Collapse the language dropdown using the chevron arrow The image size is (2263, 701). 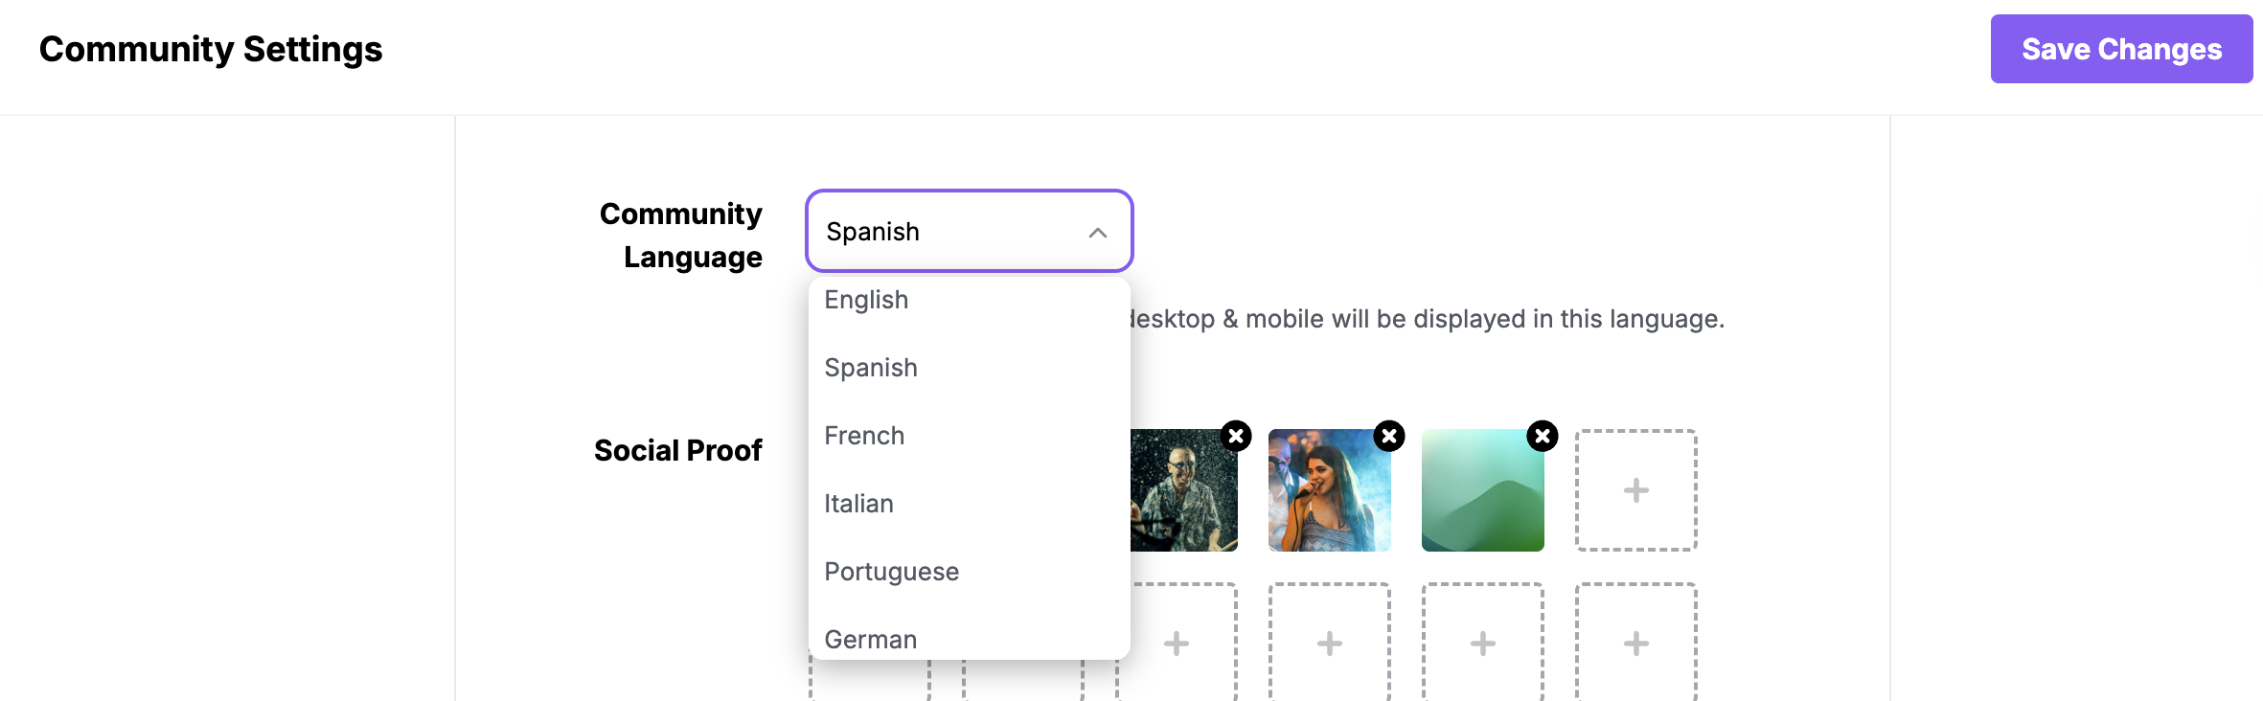1097,233
